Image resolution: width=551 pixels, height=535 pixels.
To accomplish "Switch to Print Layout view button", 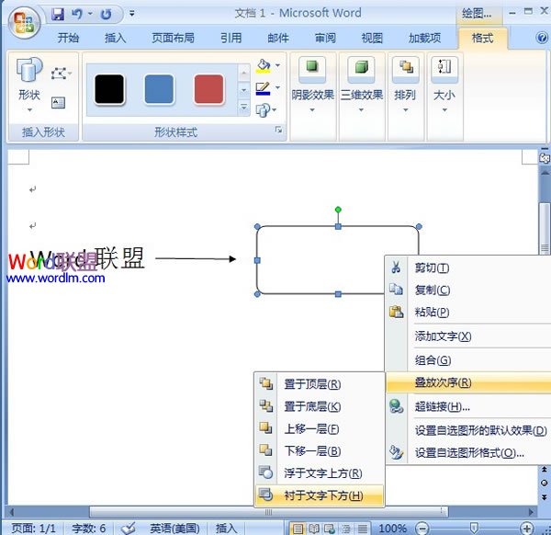I will tap(298, 529).
